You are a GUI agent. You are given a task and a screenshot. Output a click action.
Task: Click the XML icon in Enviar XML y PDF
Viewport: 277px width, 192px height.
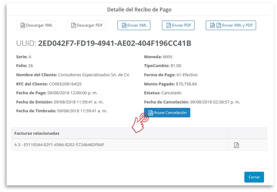[x=213, y=25]
